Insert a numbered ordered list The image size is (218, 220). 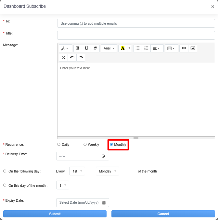click(146, 48)
